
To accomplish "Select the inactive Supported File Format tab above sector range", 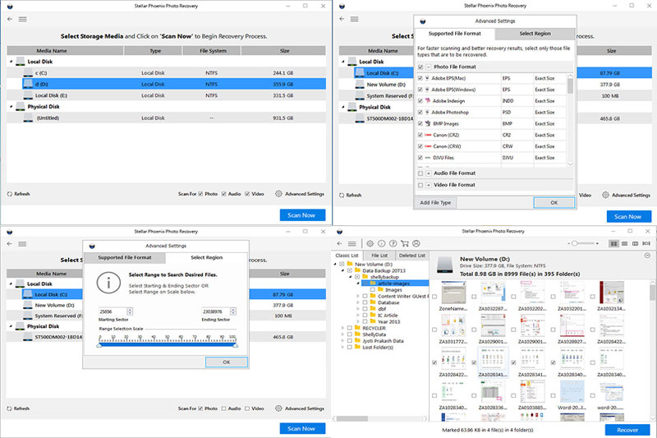I will coord(125,257).
